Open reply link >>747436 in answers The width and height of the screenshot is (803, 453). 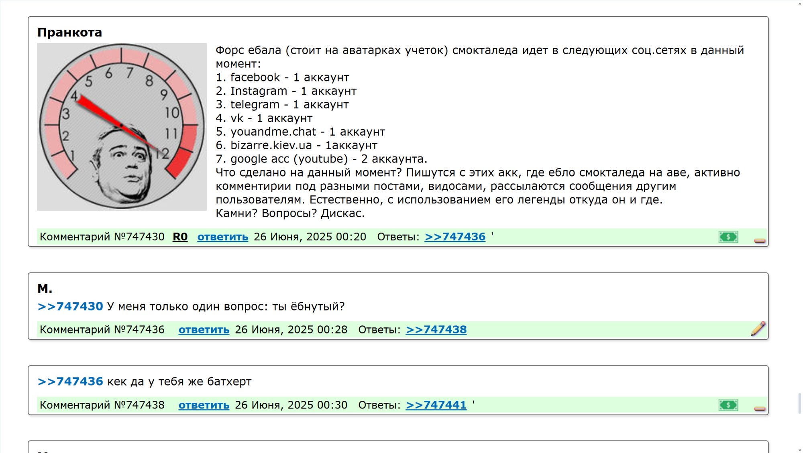(454, 237)
